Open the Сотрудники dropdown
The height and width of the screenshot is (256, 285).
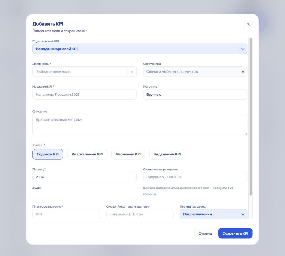(x=195, y=72)
